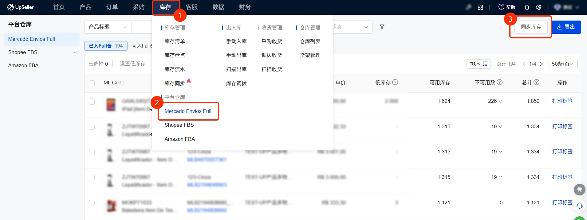Expand the Shopee FBS sidebar item
The width and height of the screenshot is (587, 220).
[75, 52]
